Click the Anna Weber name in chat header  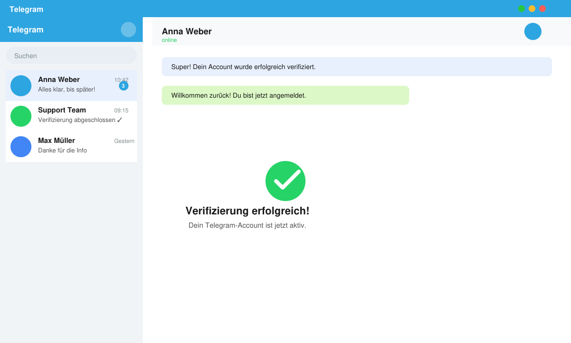(187, 31)
